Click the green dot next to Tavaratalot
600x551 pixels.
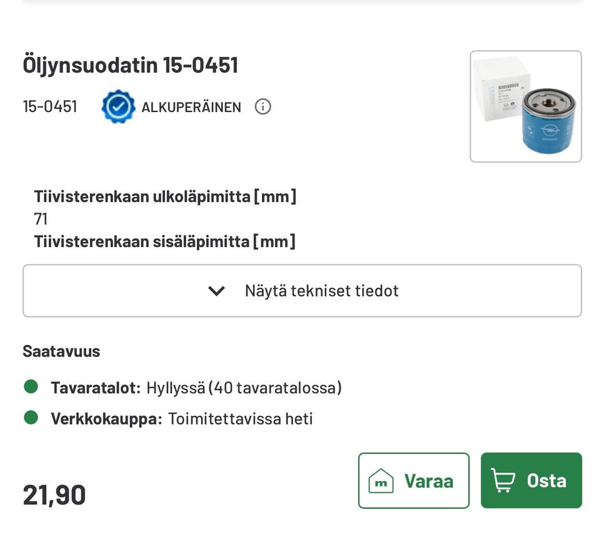point(31,387)
